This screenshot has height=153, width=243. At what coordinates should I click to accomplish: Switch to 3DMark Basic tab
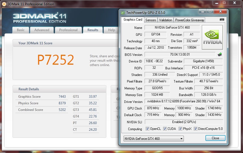click(21, 30)
